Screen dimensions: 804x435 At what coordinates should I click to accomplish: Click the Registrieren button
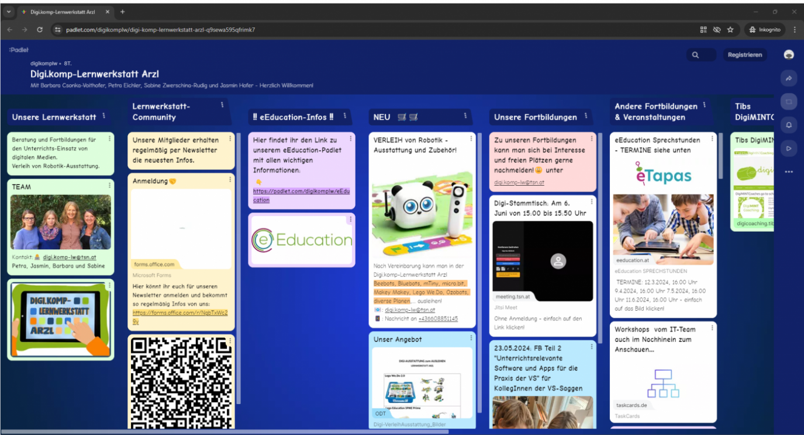[744, 54]
